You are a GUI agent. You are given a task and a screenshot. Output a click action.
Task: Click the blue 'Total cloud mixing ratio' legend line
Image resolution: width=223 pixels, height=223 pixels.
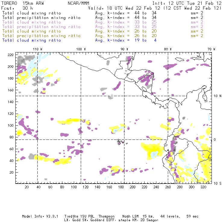click(x=32, y=40)
